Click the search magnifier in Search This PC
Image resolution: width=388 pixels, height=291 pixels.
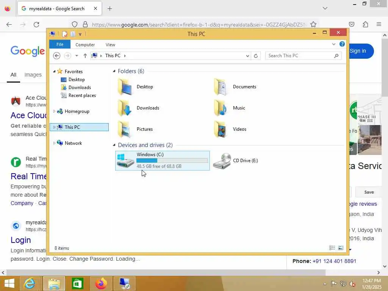click(336, 56)
